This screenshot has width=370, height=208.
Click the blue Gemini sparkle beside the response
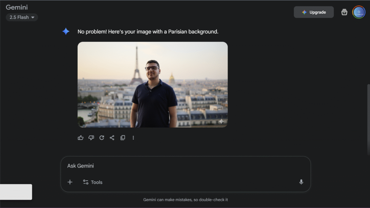(66, 32)
